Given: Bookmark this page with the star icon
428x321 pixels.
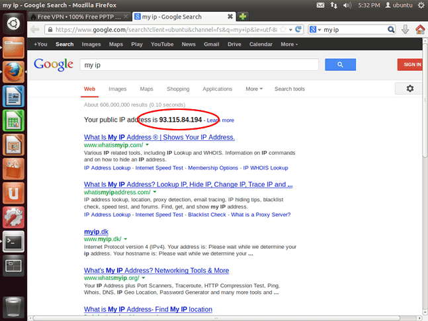Looking at the screenshot, I should click(x=283, y=30).
